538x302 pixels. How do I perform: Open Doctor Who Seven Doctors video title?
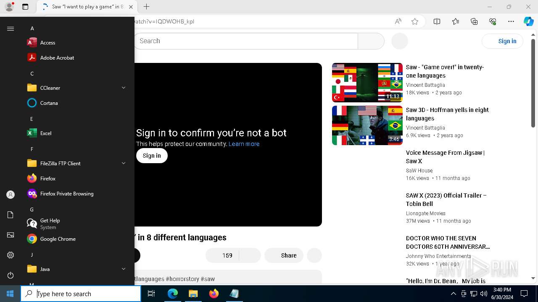click(x=448, y=242)
